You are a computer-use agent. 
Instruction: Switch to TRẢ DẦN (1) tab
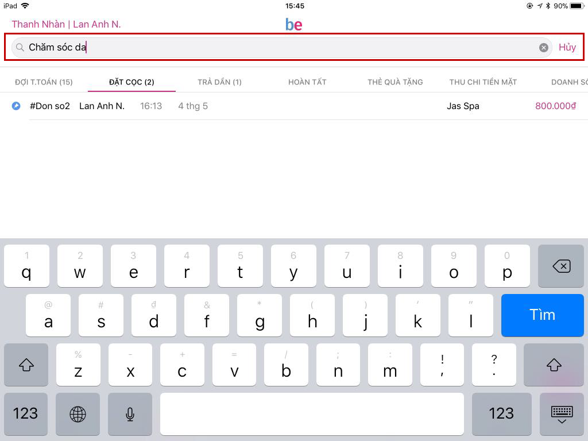(220, 82)
